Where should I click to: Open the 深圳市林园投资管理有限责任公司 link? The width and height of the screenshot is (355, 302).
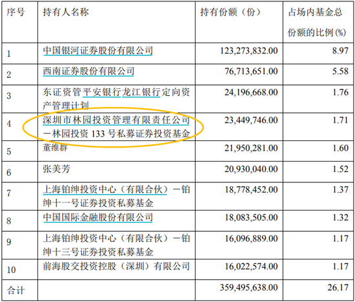point(116,120)
